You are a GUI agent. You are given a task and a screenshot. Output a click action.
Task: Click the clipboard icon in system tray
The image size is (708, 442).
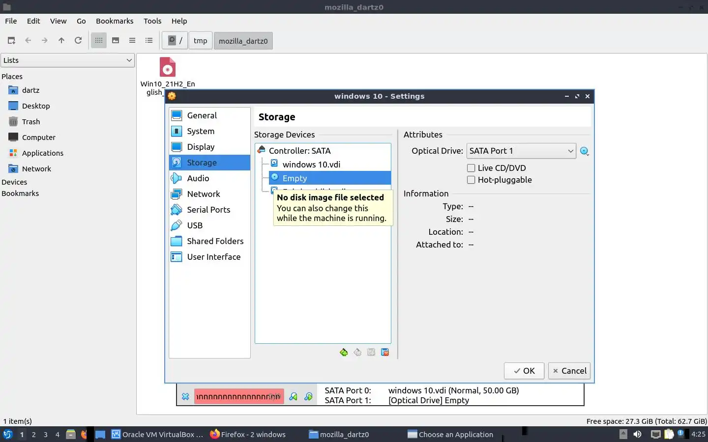pyautogui.click(x=669, y=434)
